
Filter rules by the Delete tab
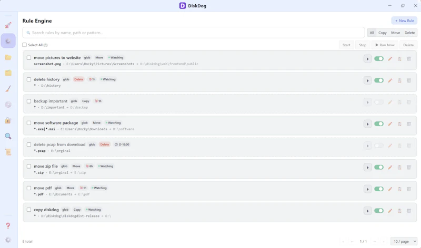[410, 33]
